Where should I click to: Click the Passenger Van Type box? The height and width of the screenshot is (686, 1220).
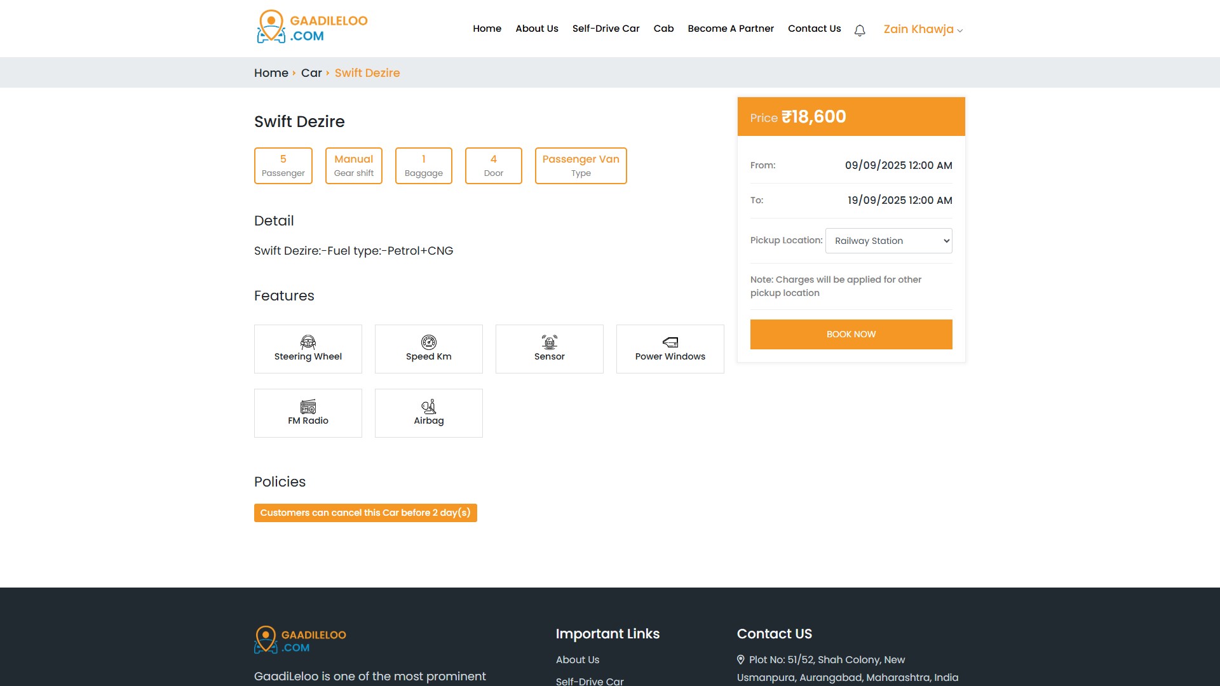click(x=581, y=166)
